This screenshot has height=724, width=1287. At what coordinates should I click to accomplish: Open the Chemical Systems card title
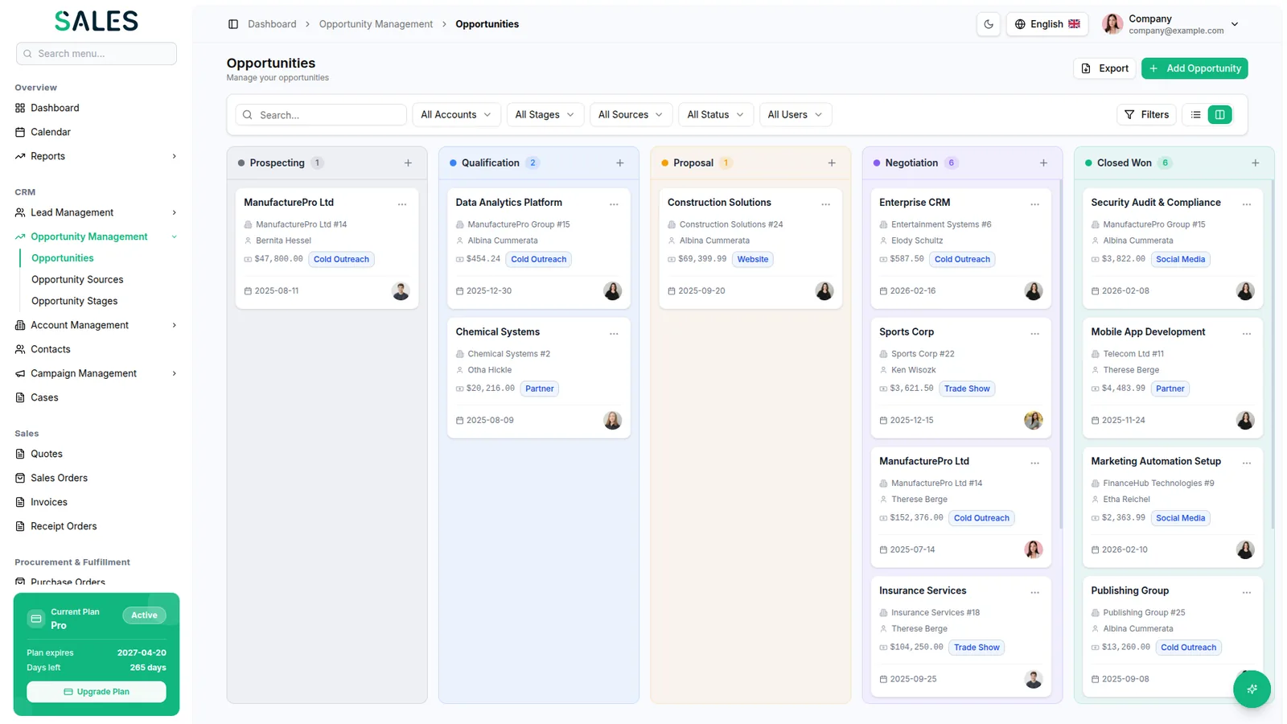(x=497, y=332)
